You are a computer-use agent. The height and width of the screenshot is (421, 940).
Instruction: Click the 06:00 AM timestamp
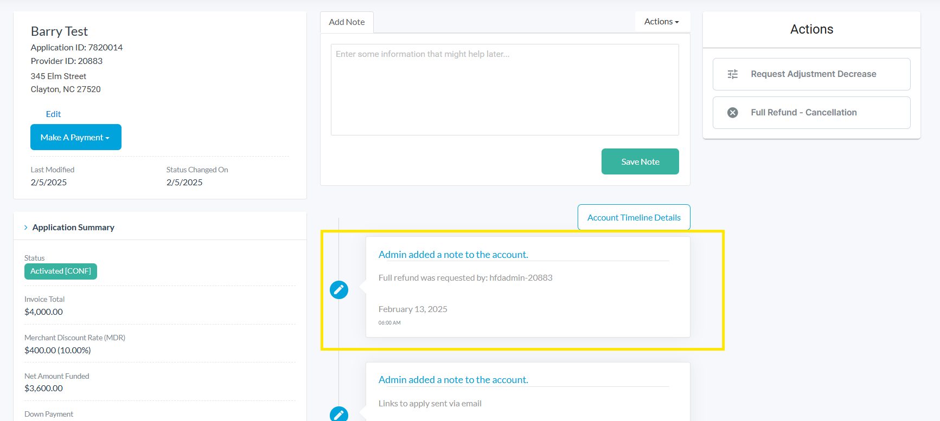click(x=389, y=323)
